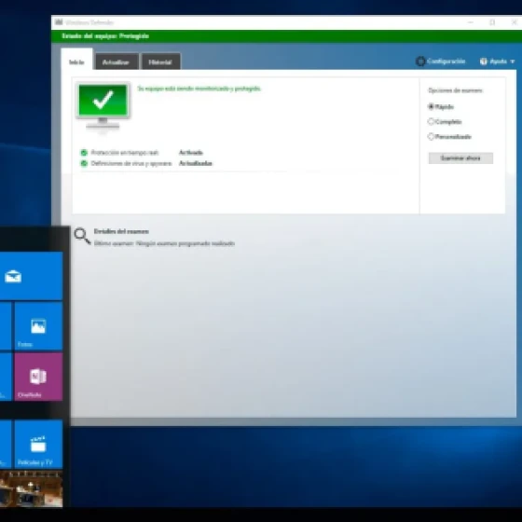
Task: Expand the Ayuda dropdown arrow
Action: (513, 62)
